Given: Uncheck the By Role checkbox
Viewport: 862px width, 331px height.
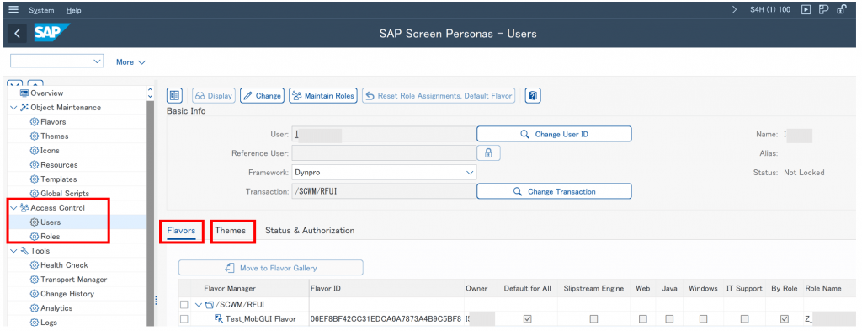Looking at the screenshot, I should click(785, 319).
